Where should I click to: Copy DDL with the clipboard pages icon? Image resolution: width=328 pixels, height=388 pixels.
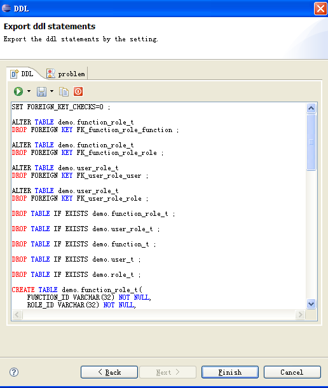click(x=64, y=91)
